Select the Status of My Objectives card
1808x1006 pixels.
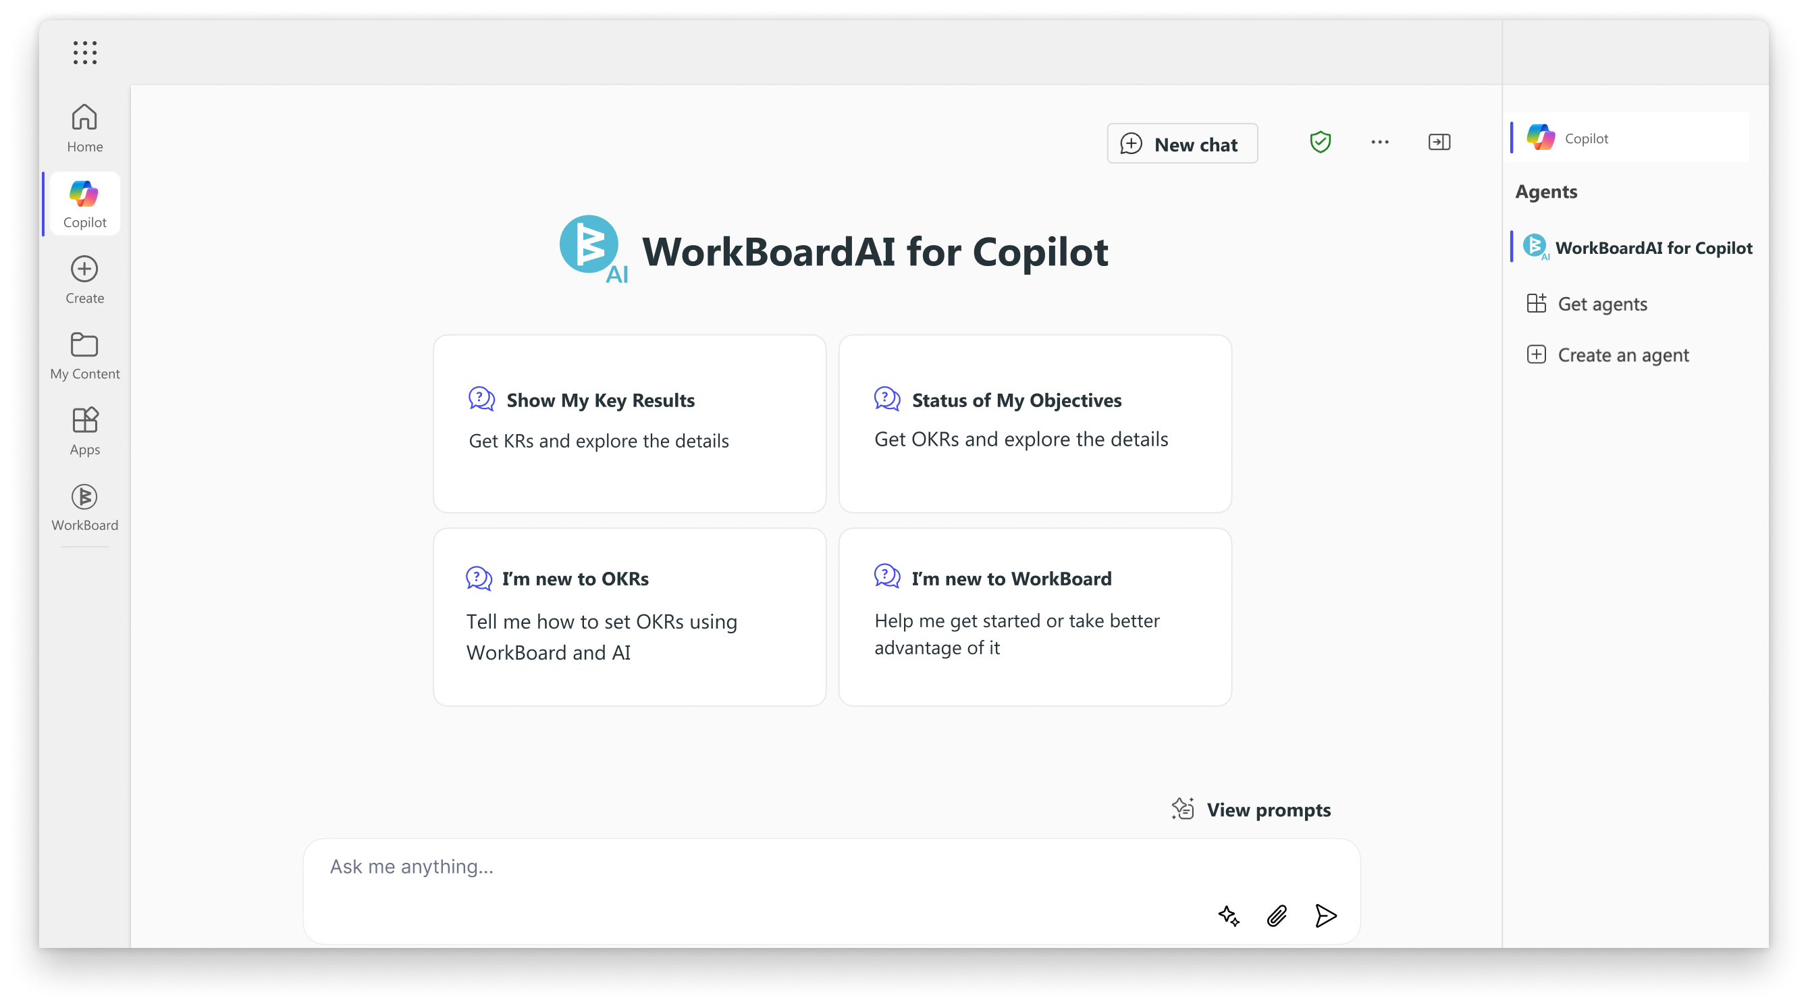point(1034,423)
